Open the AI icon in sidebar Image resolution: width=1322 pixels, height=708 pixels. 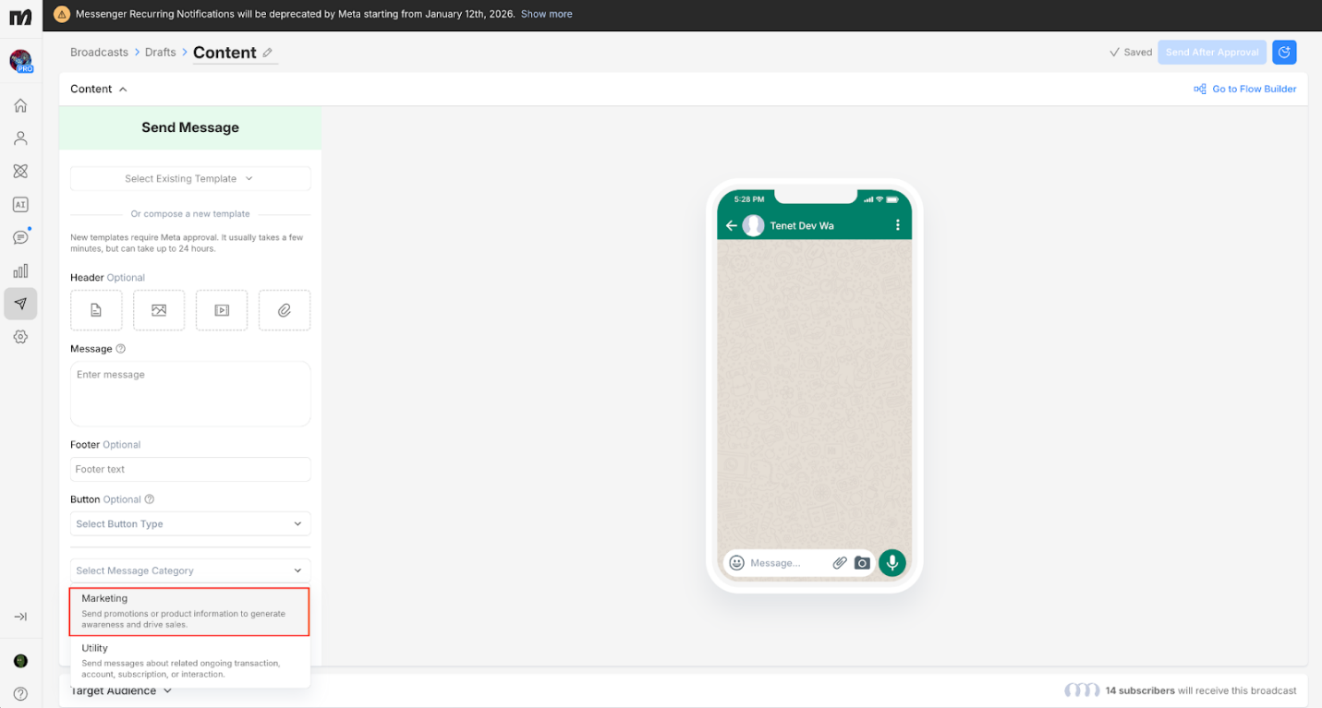point(20,205)
